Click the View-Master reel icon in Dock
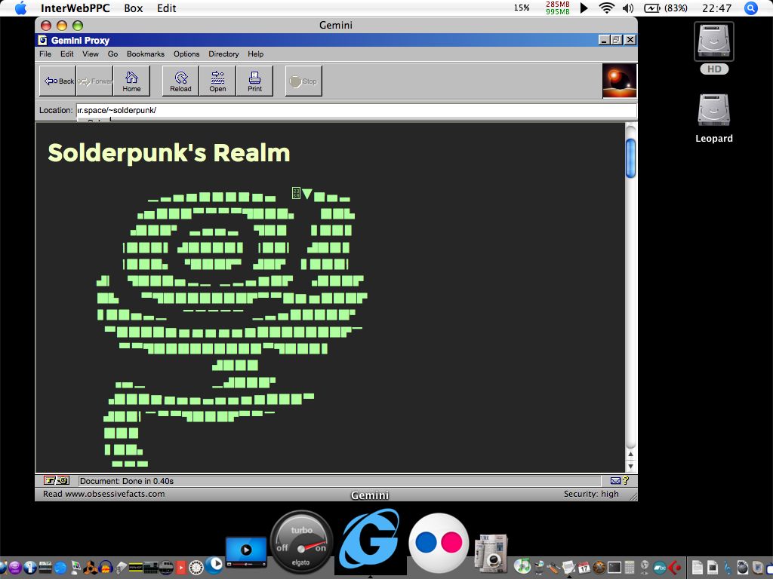 click(196, 568)
